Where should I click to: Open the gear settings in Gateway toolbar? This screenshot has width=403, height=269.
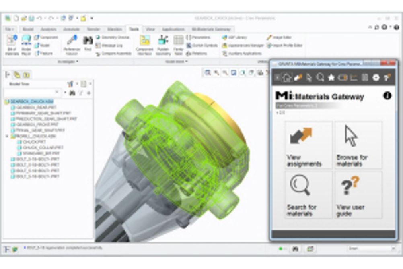click(376, 77)
